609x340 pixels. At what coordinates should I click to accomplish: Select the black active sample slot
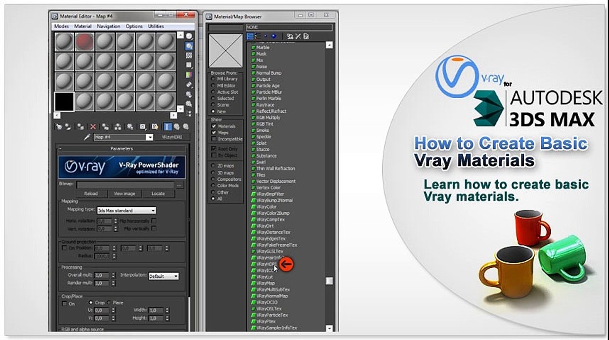coord(64,102)
